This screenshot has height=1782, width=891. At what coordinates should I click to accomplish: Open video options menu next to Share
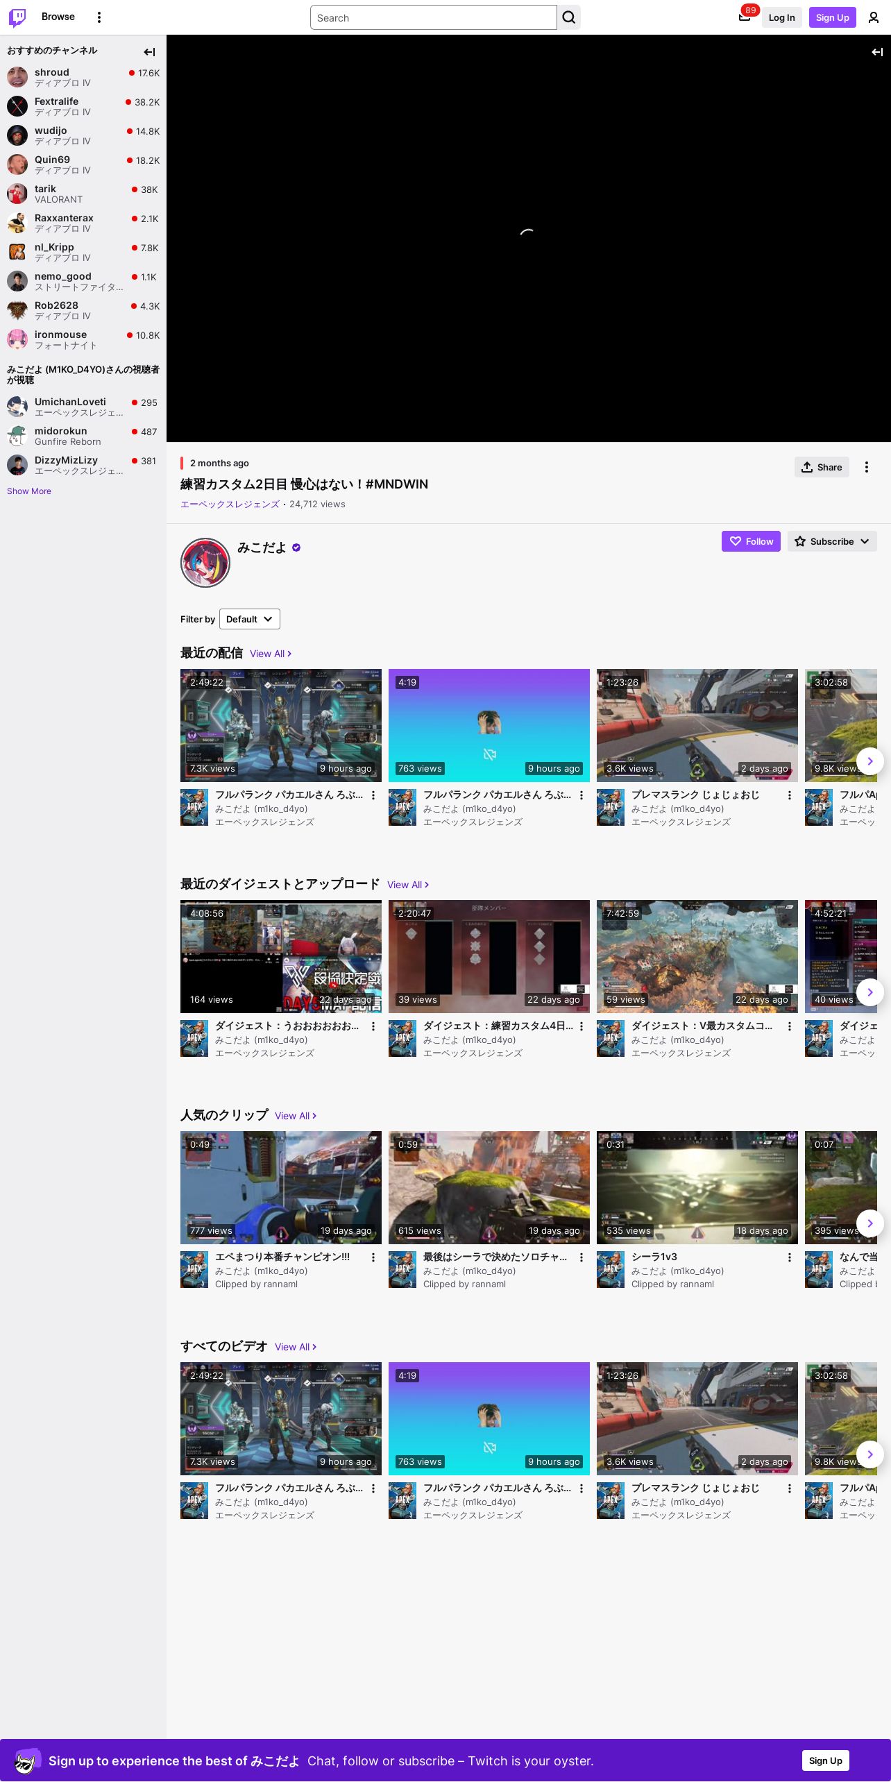(867, 467)
